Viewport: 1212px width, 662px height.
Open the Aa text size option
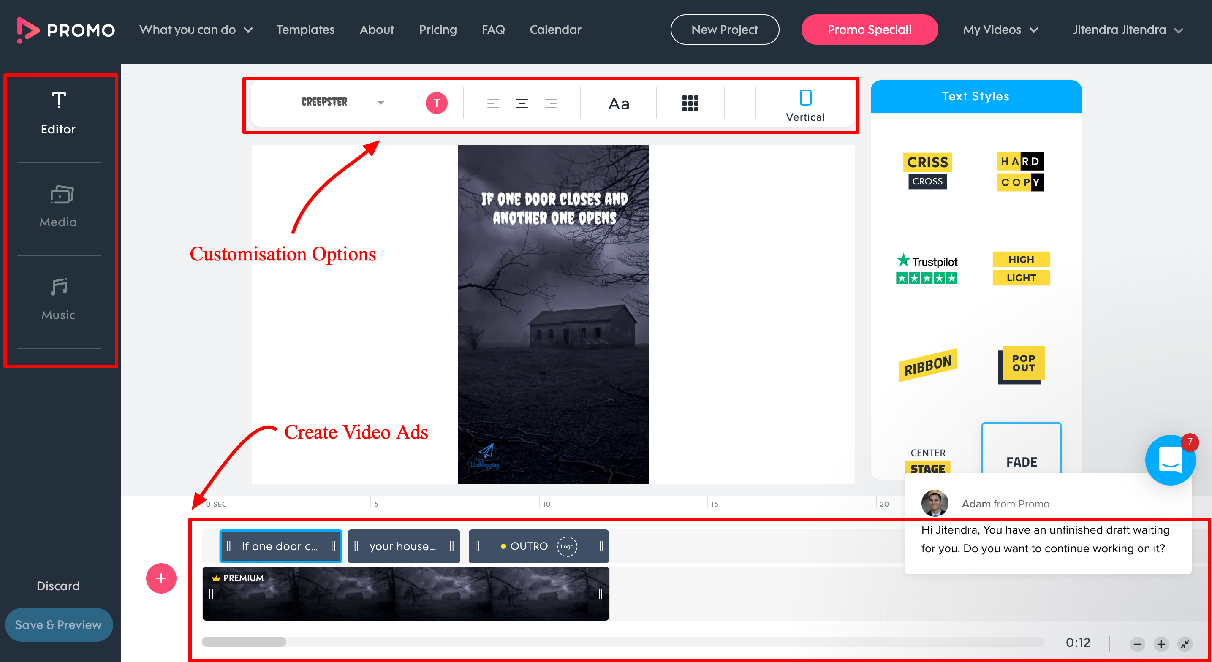click(x=618, y=103)
